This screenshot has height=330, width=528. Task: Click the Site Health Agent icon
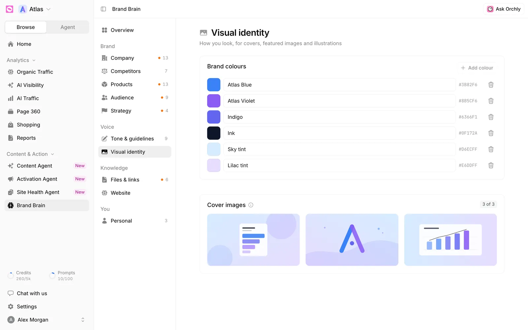[x=11, y=192]
